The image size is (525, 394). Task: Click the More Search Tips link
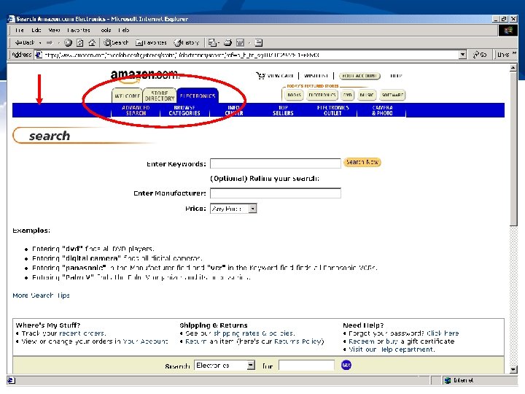click(41, 295)
